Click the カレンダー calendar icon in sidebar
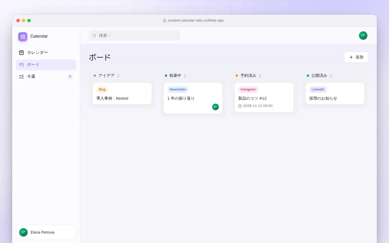 click(21, 53)
